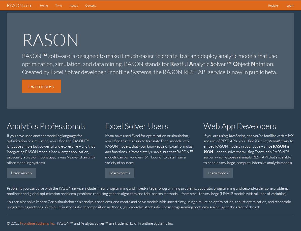Click the Analytics Professionals heading
The image size is (301, 231).
click(46, 126)
